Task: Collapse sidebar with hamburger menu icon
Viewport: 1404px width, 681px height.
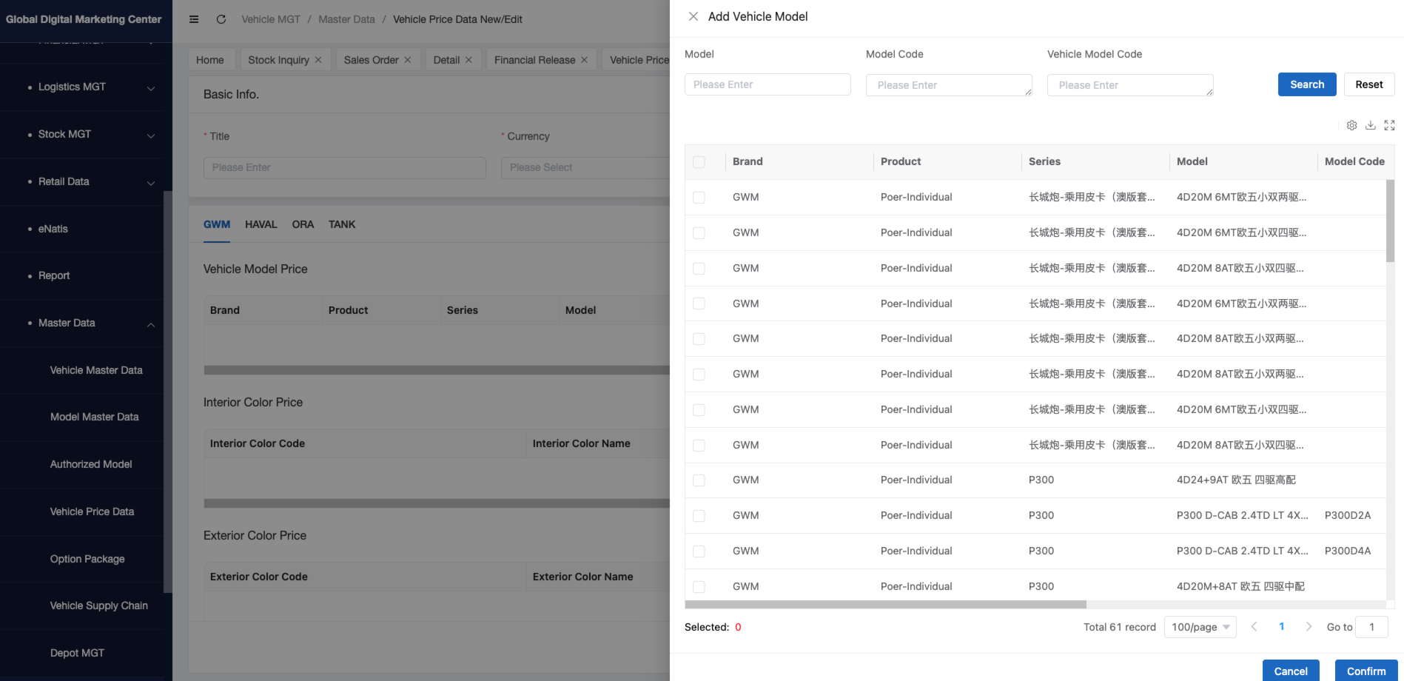Action: coord(194,19)
